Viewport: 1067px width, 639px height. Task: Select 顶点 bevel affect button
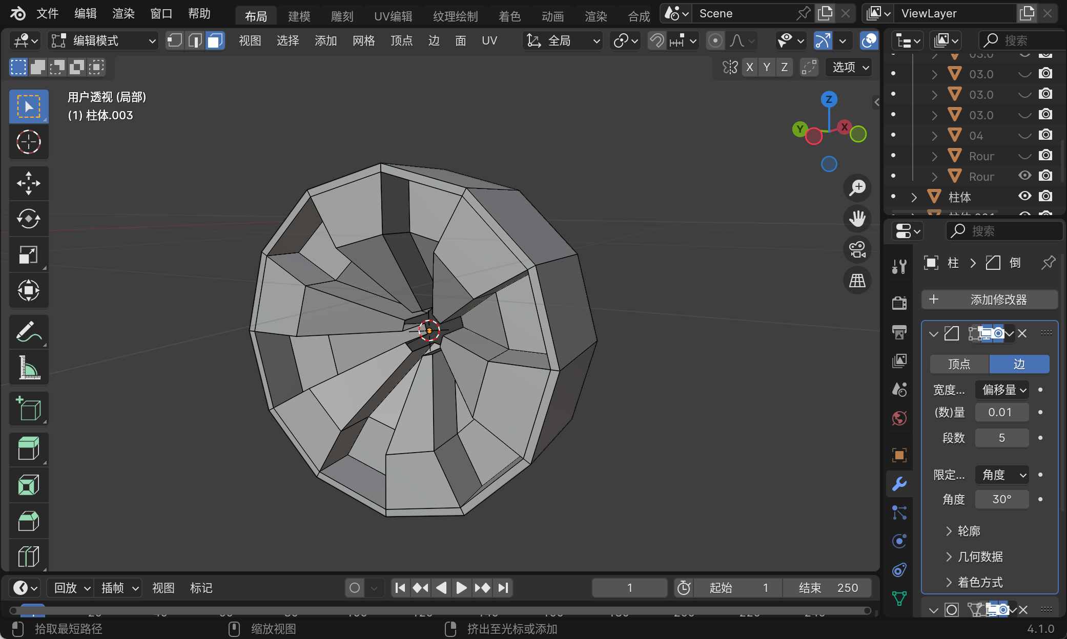point(959,364)
